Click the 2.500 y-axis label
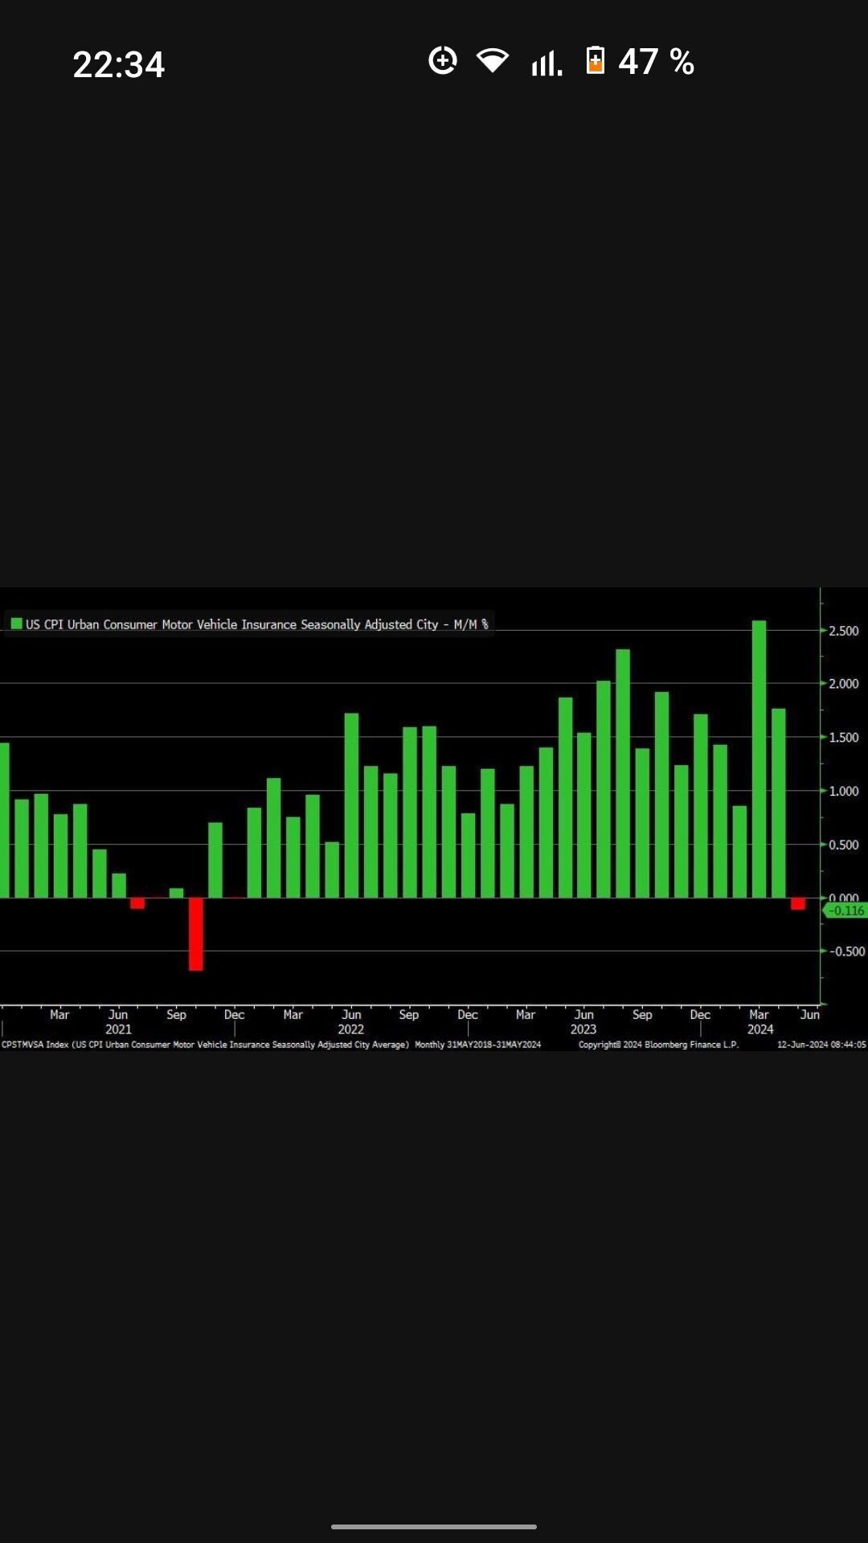 click(843, 631)
